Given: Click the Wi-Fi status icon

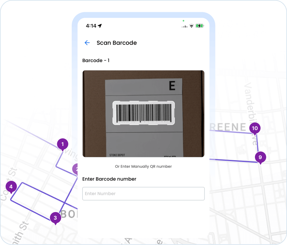Looking at the screenshot, I should [191, 26].
